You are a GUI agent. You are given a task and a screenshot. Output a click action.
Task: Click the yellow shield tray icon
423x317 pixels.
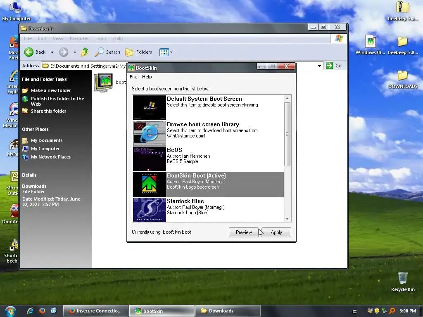pos(377,311)
